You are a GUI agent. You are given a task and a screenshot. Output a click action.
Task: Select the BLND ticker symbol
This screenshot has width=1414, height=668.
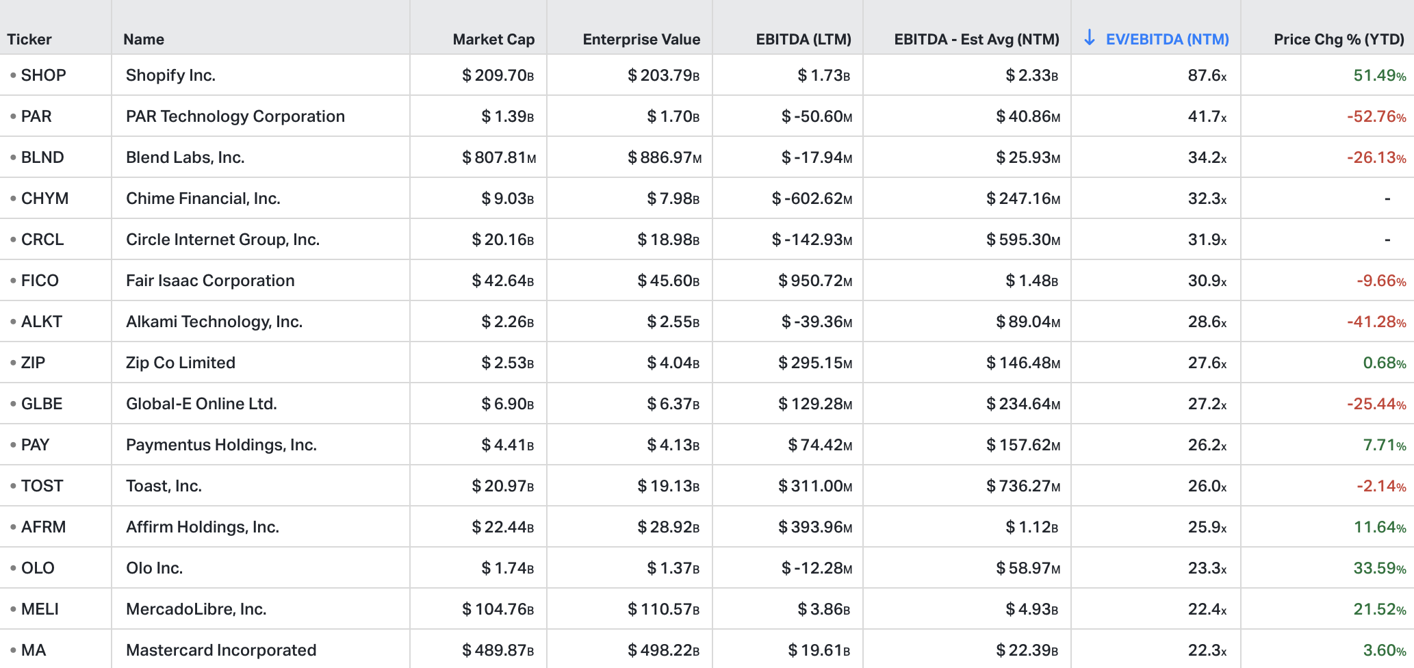[42, 157]
